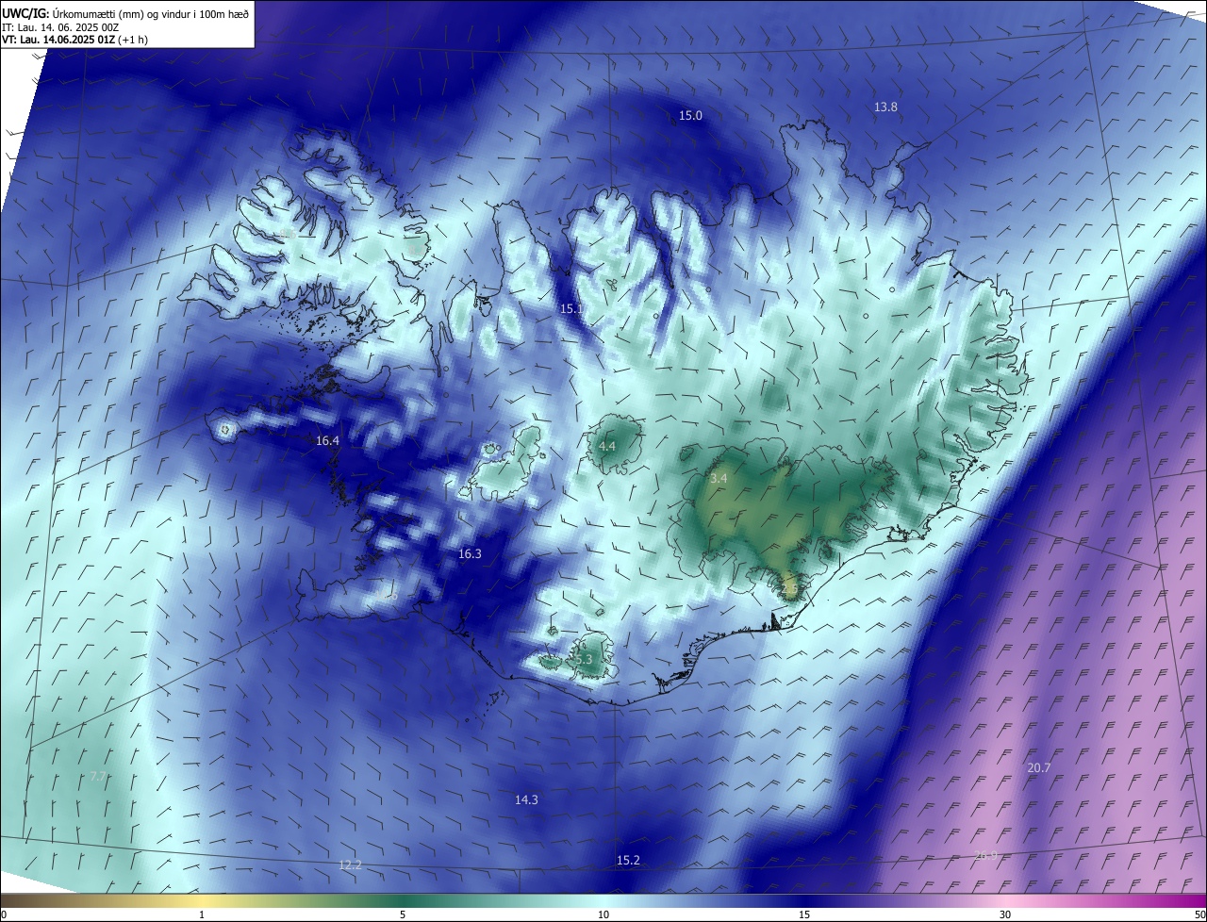
Task: Select the valid time line "VT: Lau. 14.06.2025 01Z"
Action: pos(58,40)
